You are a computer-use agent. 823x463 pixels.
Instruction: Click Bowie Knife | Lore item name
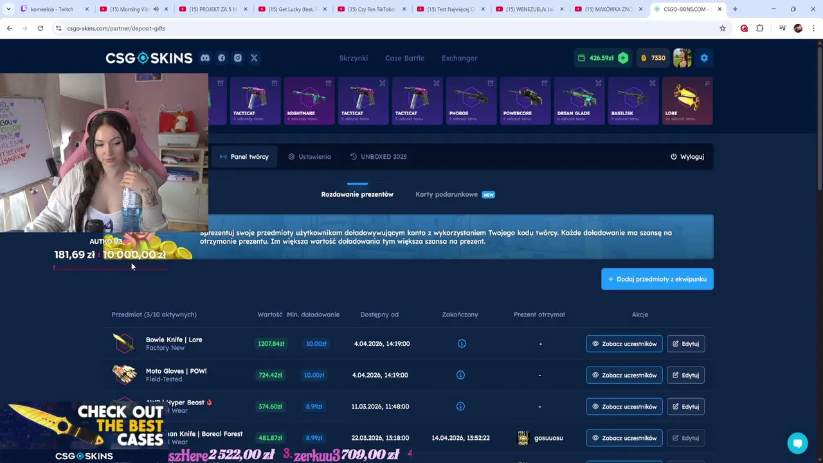[x=174, y=340]
